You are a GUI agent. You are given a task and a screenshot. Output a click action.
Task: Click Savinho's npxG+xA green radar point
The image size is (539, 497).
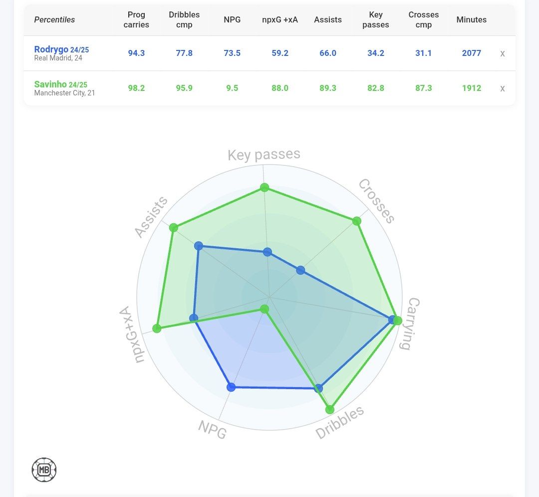tap(157, 328)
